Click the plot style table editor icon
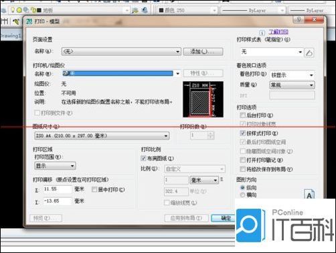 pyautogui.click(x=309, y=53)
